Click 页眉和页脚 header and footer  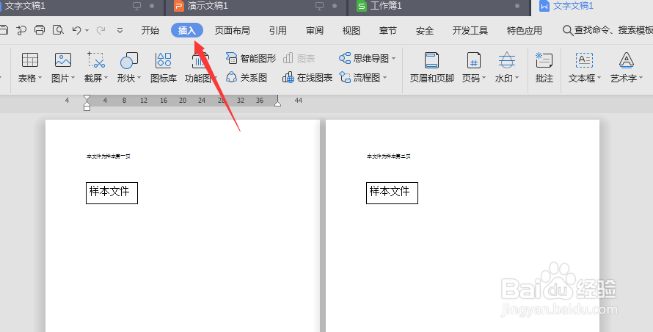[432, 67]
